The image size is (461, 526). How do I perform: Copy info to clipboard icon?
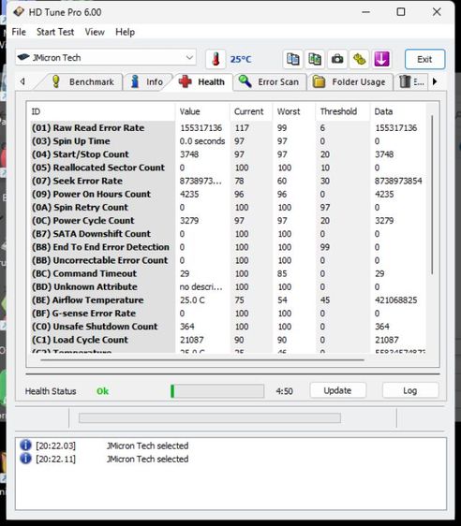292,59
